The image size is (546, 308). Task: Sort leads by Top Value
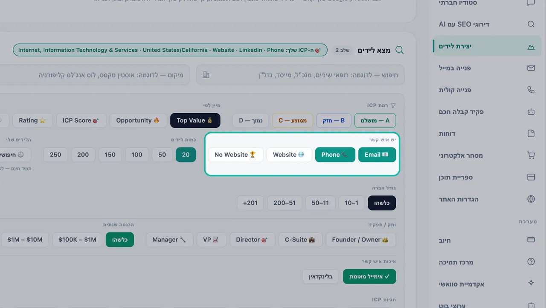(x=195, y=120)
